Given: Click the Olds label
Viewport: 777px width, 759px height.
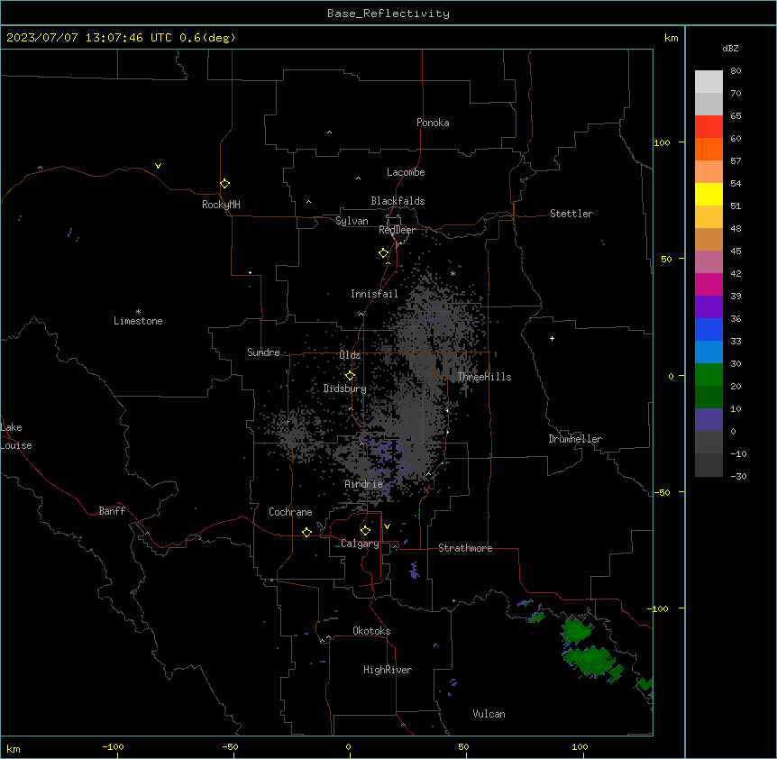Looking at the screenshot, I should (350, 355).
